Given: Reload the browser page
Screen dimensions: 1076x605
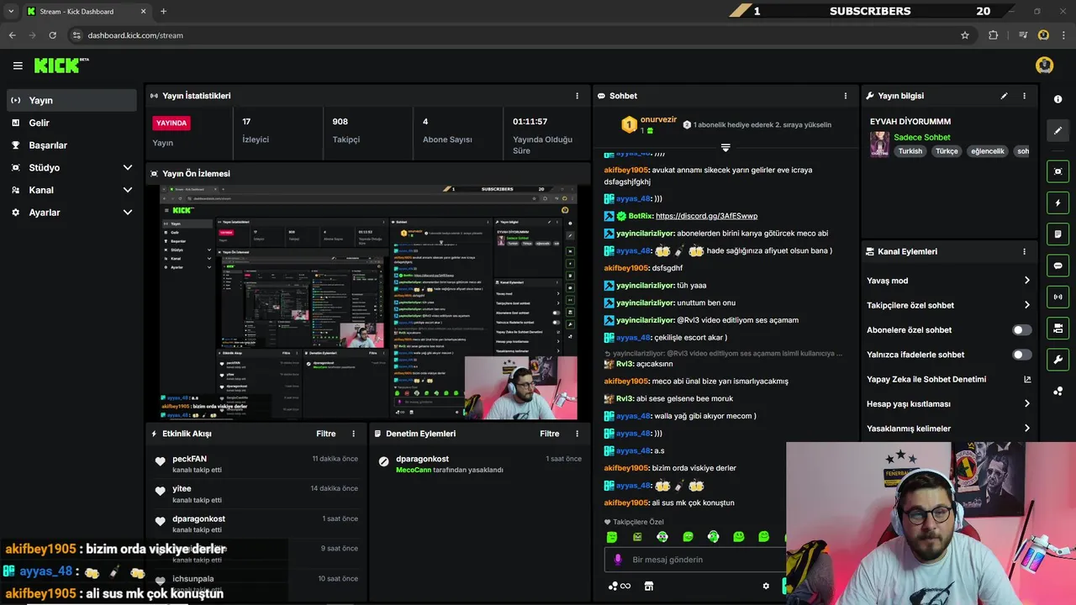Looking at the screenshot, I should click(52, 35).
